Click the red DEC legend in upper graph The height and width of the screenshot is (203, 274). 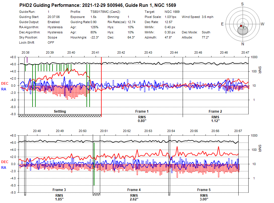coord(5,84)
